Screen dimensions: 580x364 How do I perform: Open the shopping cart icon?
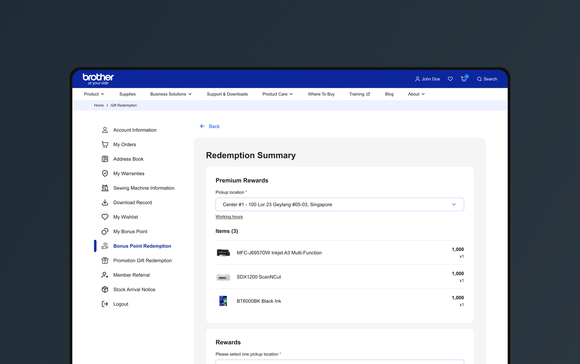tap(464, 79)
